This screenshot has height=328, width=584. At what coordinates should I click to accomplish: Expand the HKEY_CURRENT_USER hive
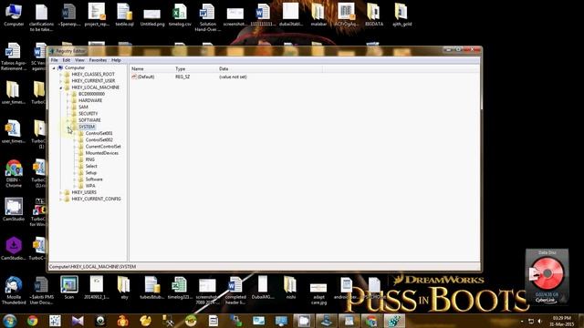[61, 81]
